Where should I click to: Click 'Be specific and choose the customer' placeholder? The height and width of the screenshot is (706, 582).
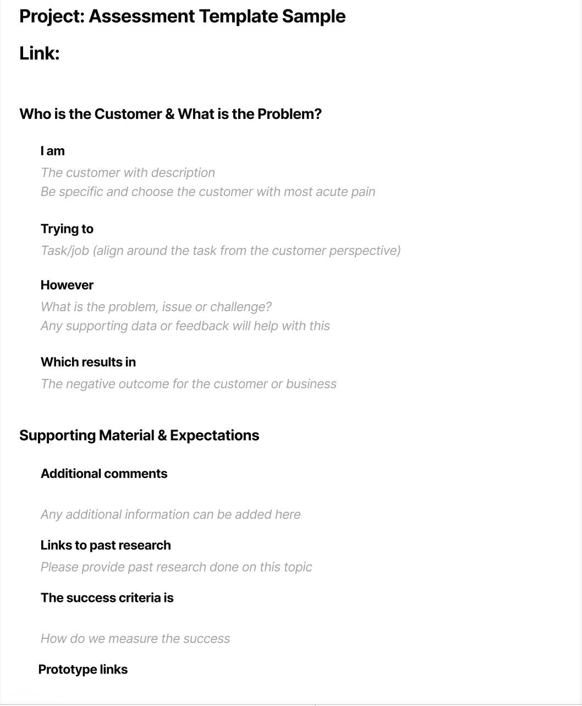[x=208, y=192]
